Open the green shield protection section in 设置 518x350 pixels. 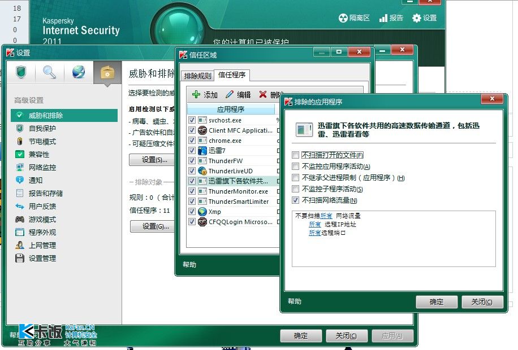tap(21, 72)
